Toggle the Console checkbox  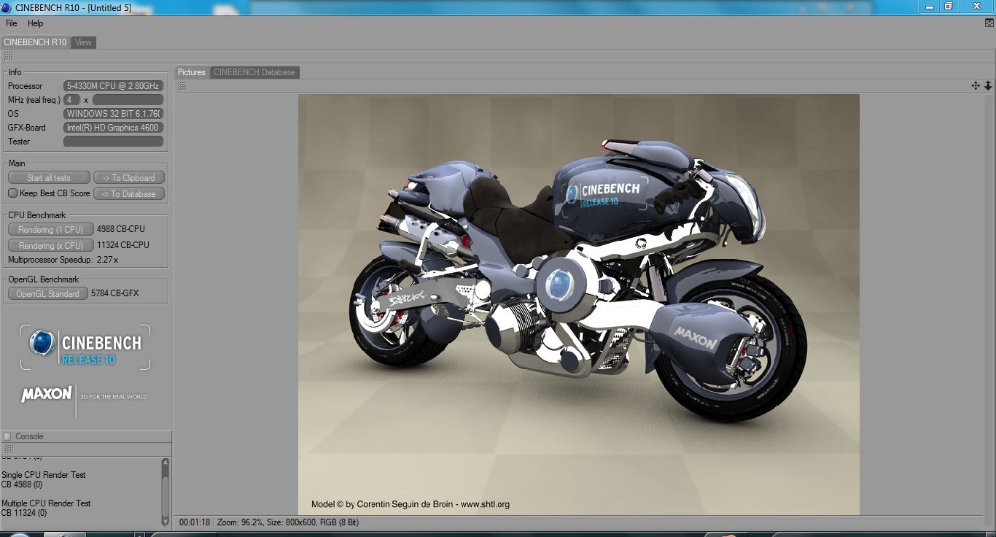coord(7,436)
